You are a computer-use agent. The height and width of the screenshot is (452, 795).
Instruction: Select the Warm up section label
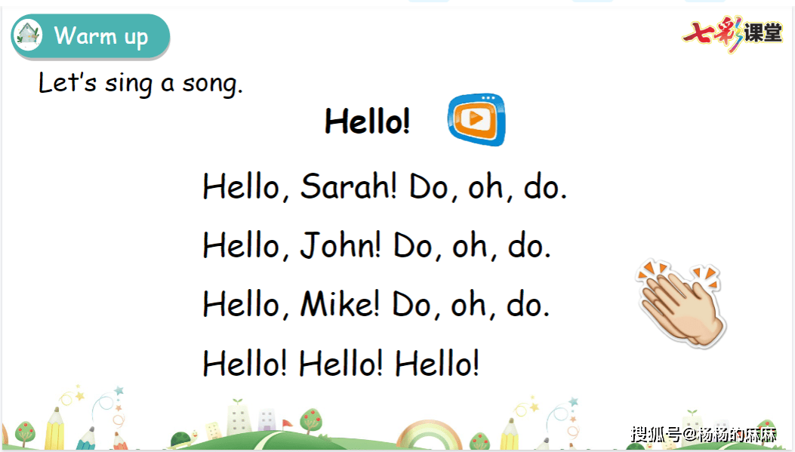coord(101,35)
